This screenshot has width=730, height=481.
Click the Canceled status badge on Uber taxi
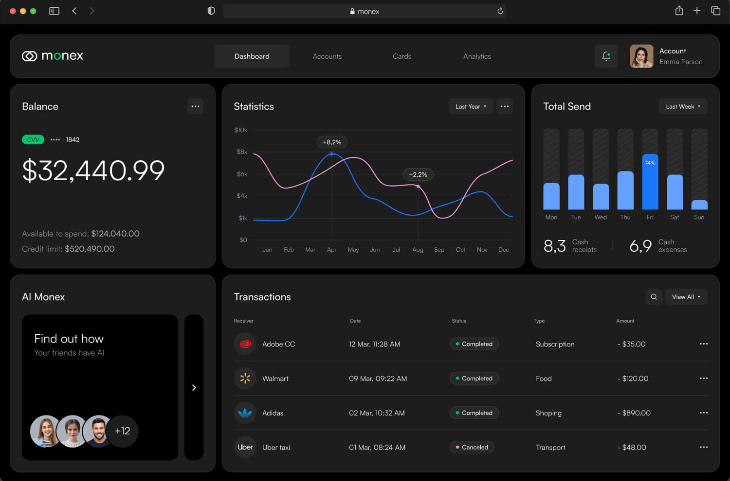472,447
